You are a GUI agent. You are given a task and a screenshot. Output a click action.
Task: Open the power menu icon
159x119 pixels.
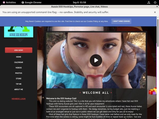pyautogui.click(x=155, y=2)
